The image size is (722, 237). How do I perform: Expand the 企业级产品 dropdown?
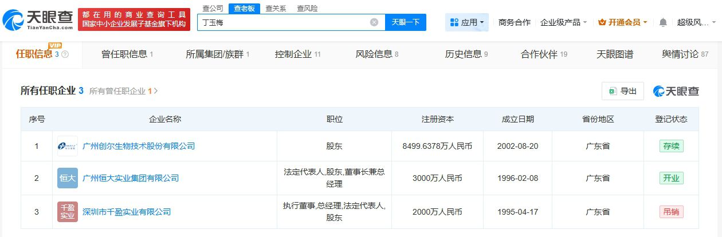point(585,22)
